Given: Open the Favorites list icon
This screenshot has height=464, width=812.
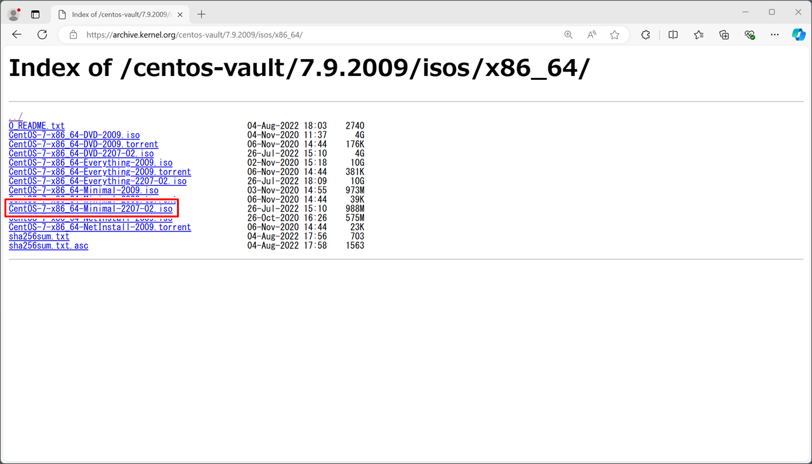Looking at the screenshot, I should (x=698, y=35).
